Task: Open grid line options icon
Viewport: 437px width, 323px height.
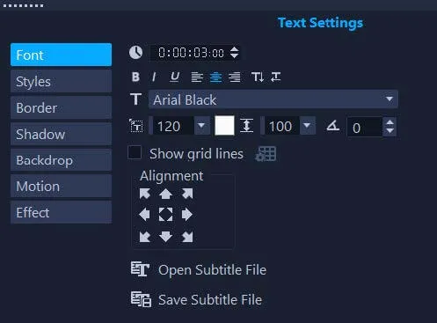Action: (266, 154)
